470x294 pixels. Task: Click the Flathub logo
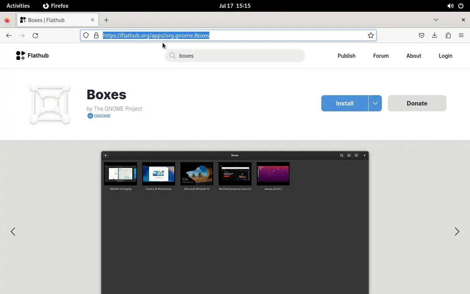pyautogui.click(x=32, y=55)
